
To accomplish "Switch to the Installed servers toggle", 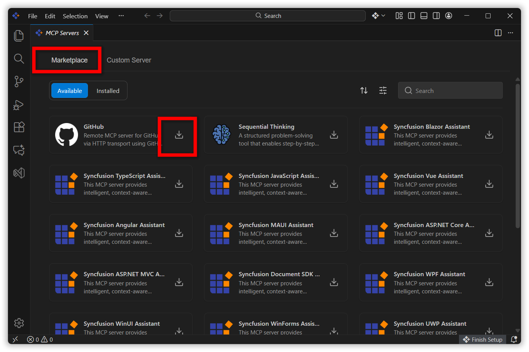I will [108, 91].
